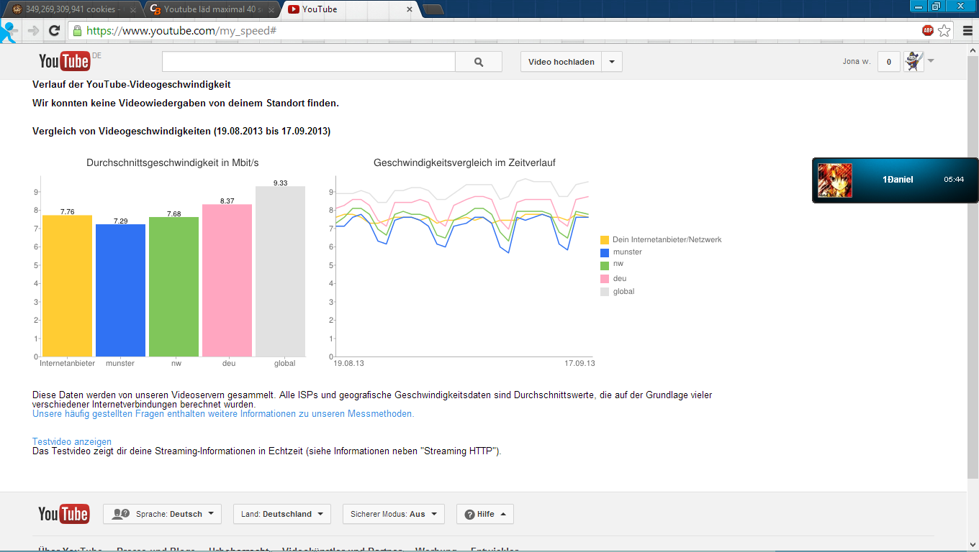
Task: Click the scrollbar up arrow
Action: 973,52
